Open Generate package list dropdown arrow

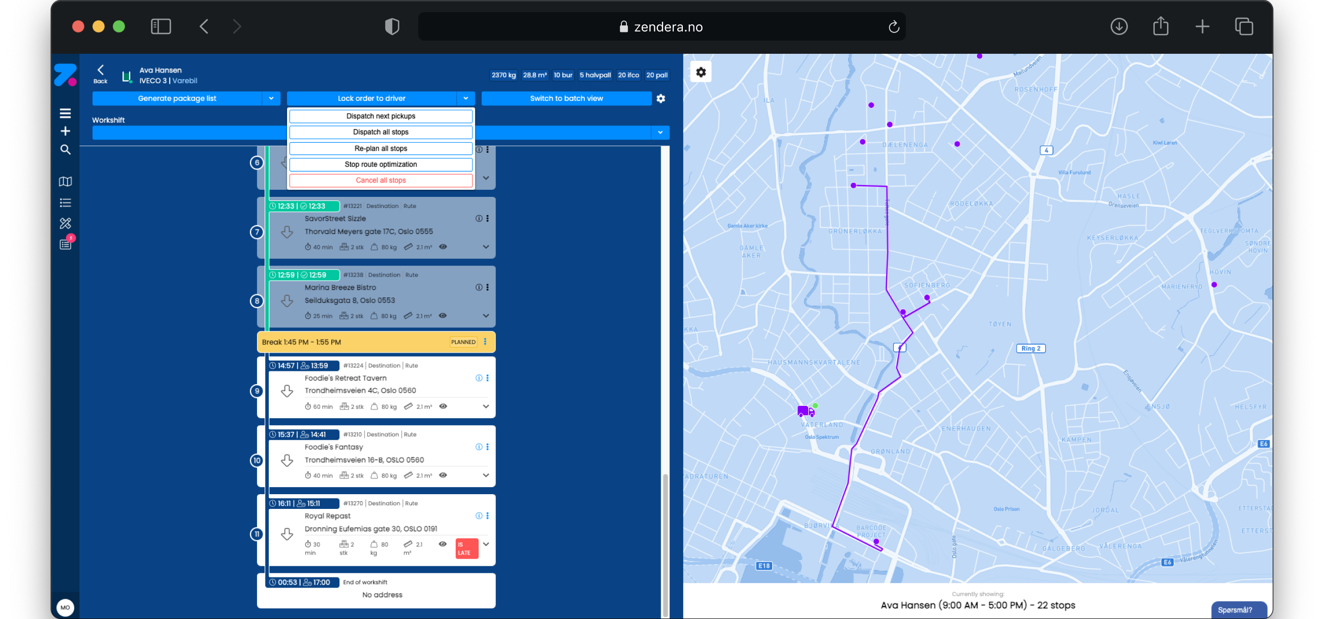coord(271,98)
